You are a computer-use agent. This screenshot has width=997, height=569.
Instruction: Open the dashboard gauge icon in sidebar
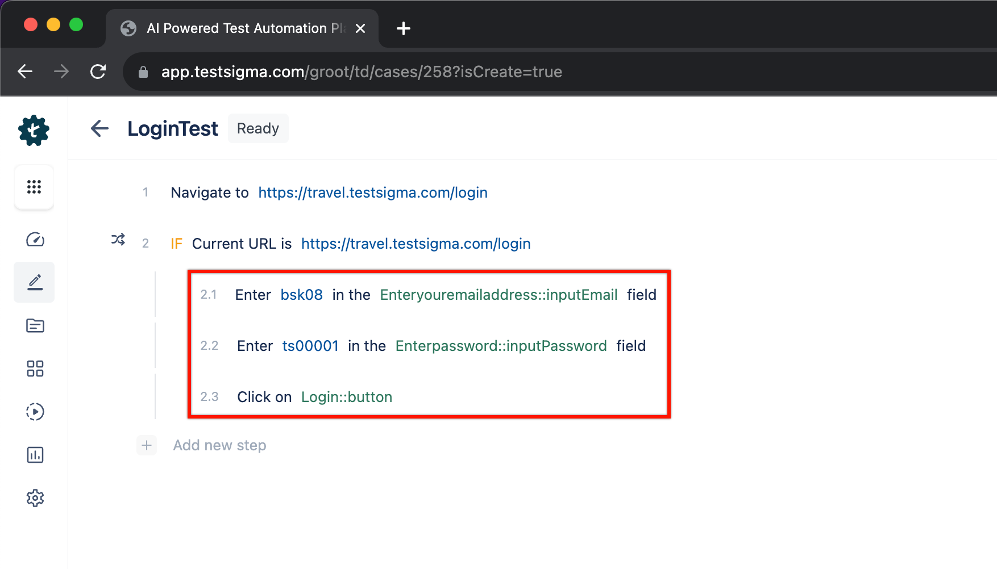click(35, 240)
